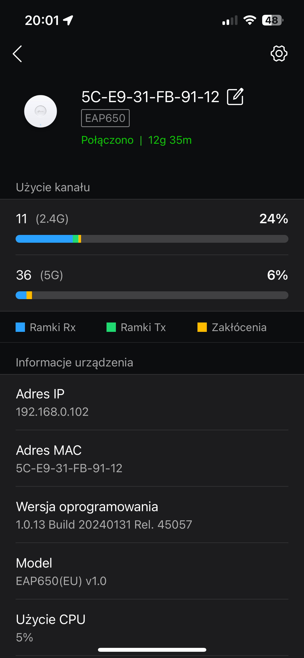
Task: Select the Model EAP650(EU) v1.0 row
Action: coord(152,571)
